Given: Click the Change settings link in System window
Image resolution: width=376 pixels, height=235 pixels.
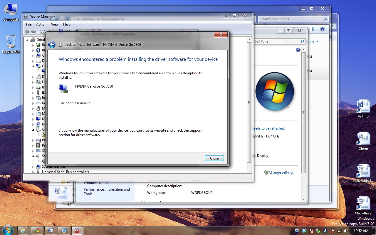Looking at the screenshot, I should coord(281,172).
